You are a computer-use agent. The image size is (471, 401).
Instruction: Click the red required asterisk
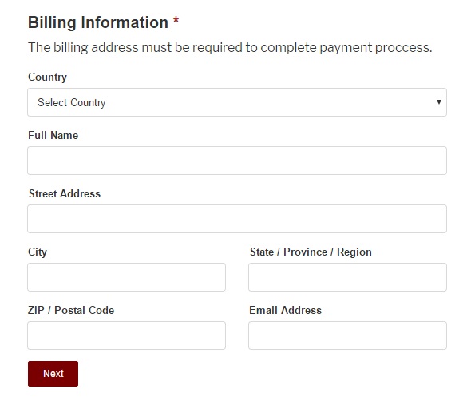point(176,21)
